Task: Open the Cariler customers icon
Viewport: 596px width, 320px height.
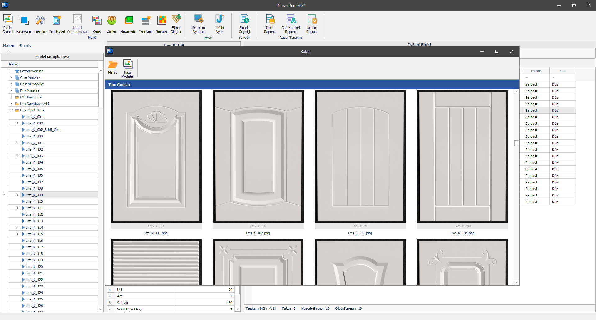Action: [x=111, y=24]
